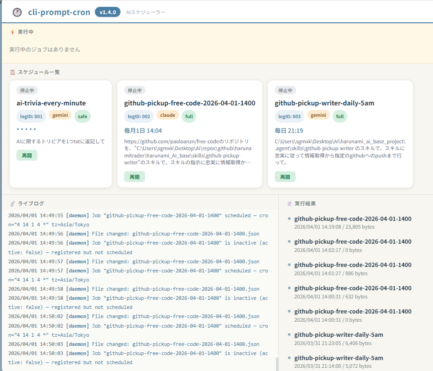The width and height of the screenshot is (433, 371).
Task: Click the cli-prompt-cron title text
Action: click(x=59, y=12)
